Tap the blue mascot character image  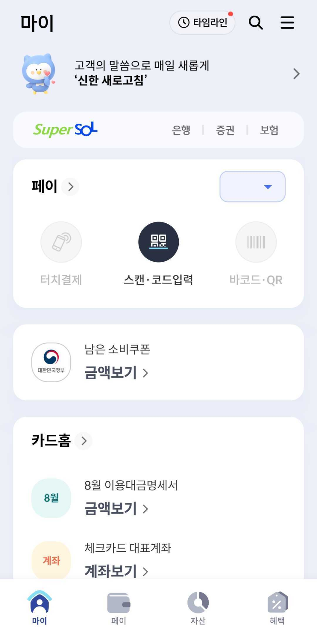tap(39, 74)
